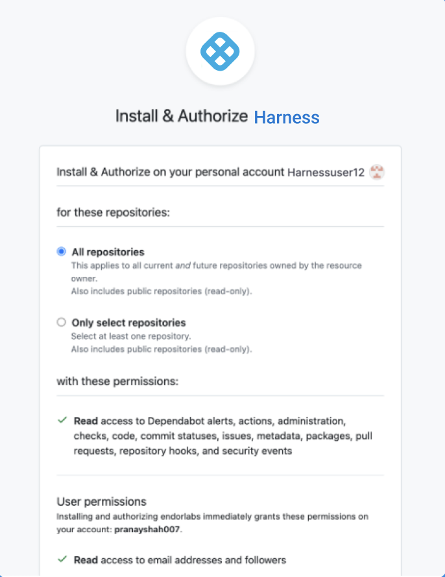Click the "All repositories" bold label
This screenshot has height=577, width=445.
pyautogui.click(x=108, y=252)
